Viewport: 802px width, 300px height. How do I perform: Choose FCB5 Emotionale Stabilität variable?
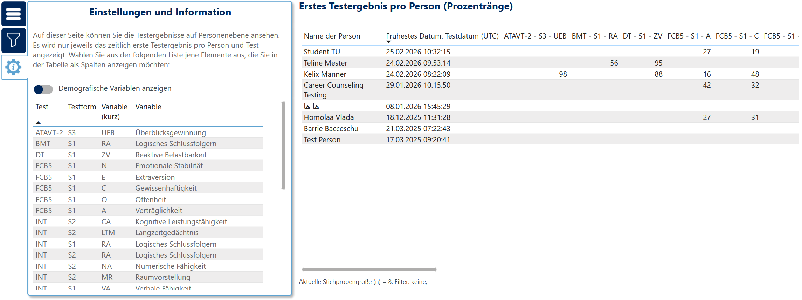pyautogui.click(x=169, y=166)
